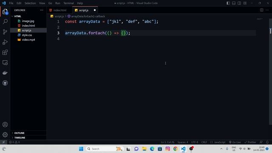The width and height of the screenshot is (272, 153).
Task: Open the Go menu
Action: click(50, 3)
